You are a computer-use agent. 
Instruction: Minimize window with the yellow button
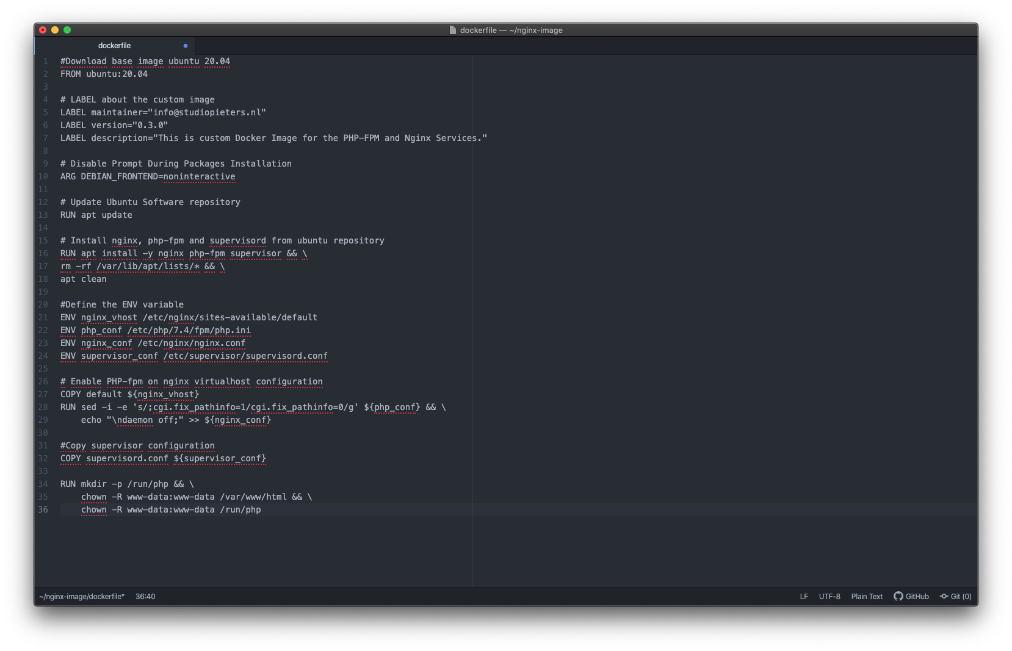click(x=55, y=30)
